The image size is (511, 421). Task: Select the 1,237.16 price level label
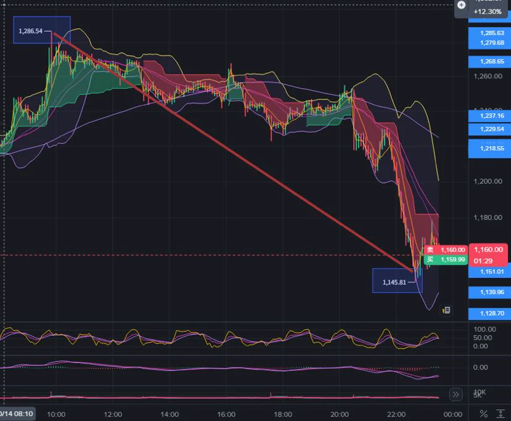pyautogui.click(x=489, y=116)
